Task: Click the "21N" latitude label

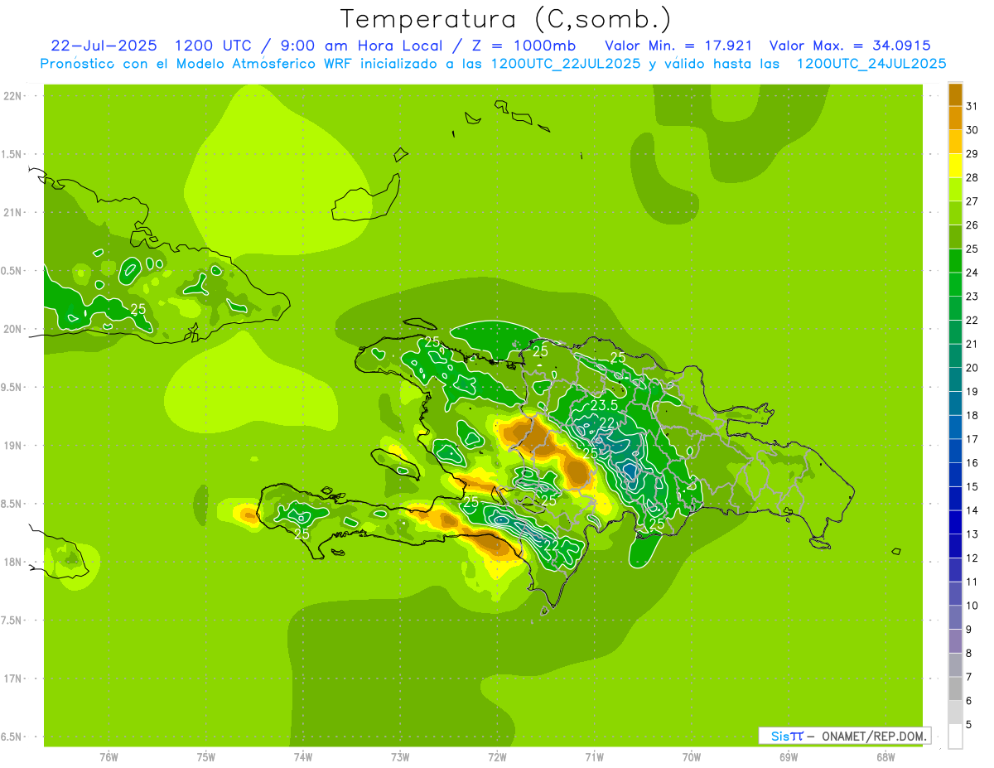Action: [13, 212]
